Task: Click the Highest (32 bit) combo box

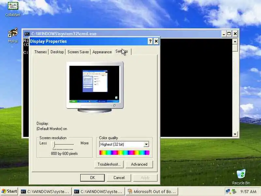Action: tap(124, 144)
